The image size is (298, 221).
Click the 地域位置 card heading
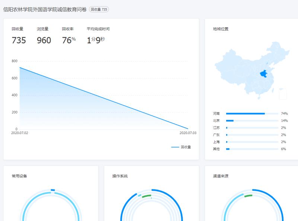(221, 29)
